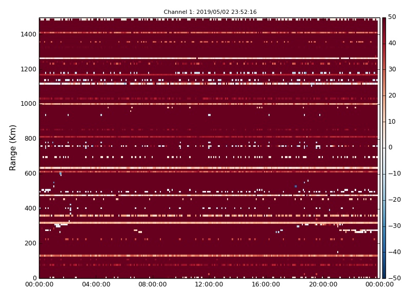Click the x-axis time label 08:00:00

click(152, 284)
